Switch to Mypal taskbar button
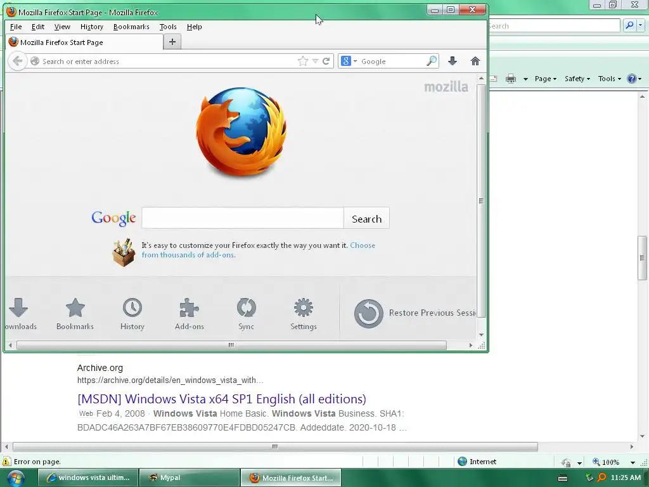The width and height of the screenshot is (649, 487). coord(190,477)
